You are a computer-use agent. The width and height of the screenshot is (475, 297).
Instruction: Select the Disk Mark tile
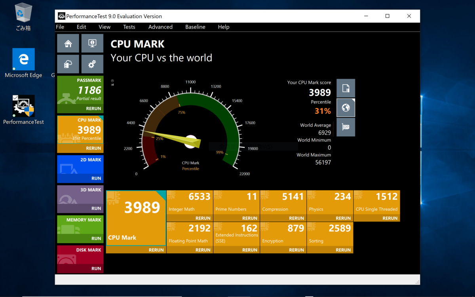80,259
